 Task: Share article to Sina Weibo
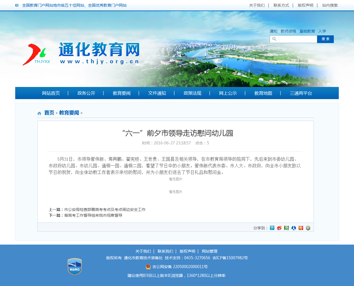279,228
